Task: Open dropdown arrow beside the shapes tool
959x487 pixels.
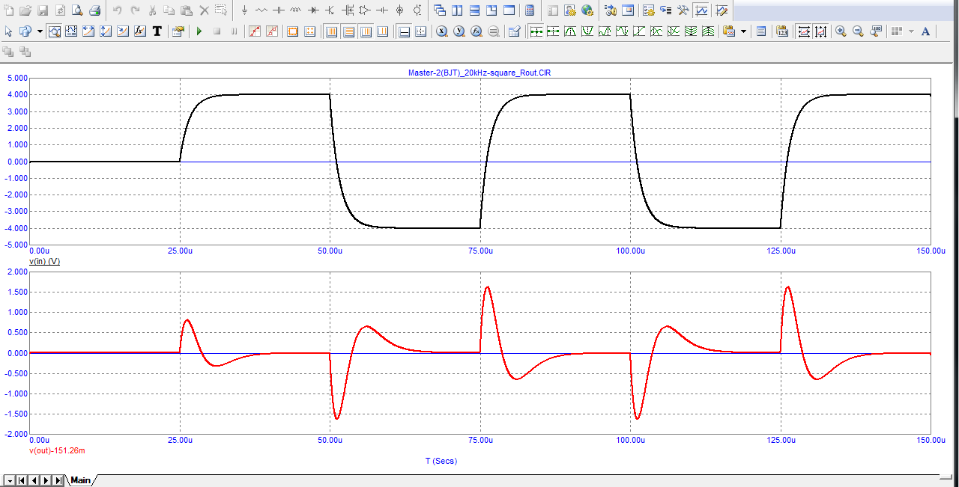Action: pos(40,31)
